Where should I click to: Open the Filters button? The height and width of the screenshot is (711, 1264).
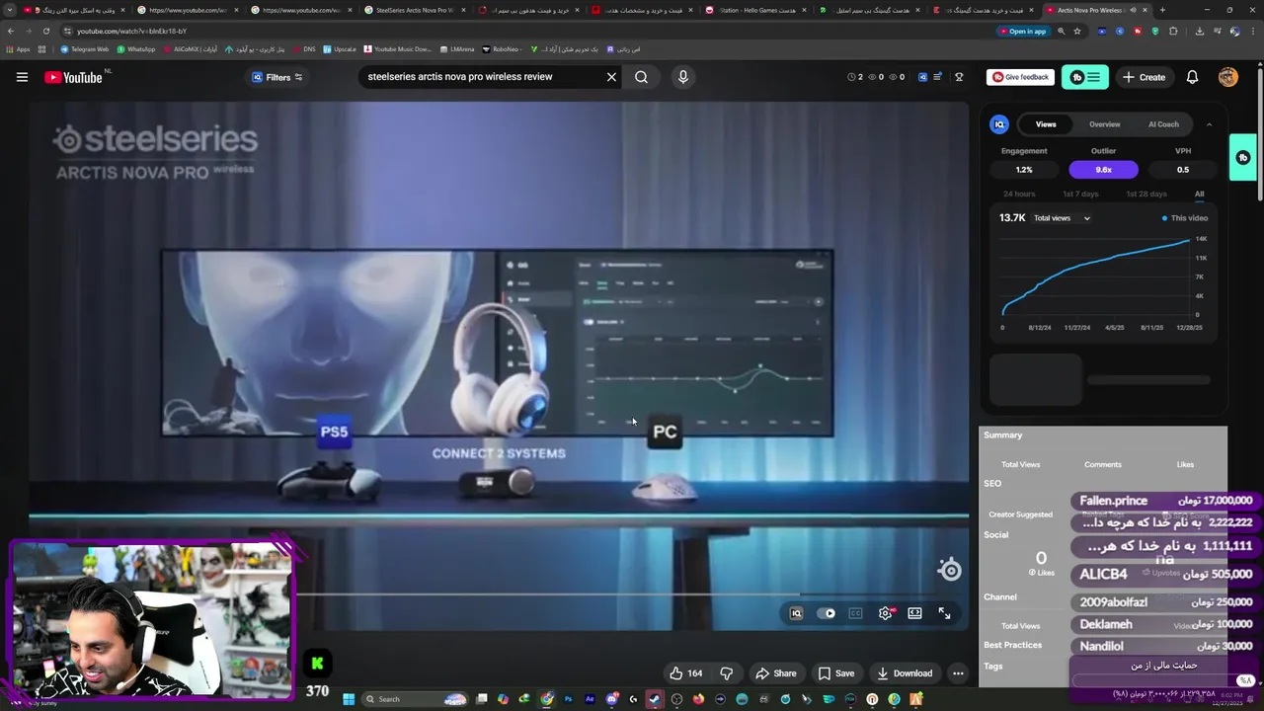276,77
